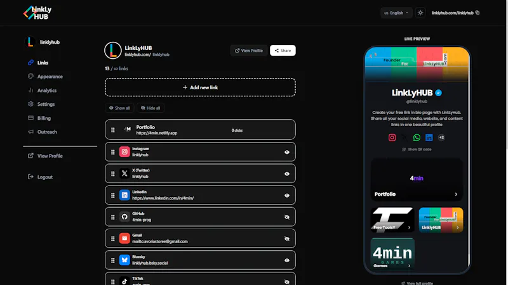The height and width of the screenshot is (285, 508).
Task: Click the Portfolio link favicon
Action: pyautogui.click(x=128, y=129)
